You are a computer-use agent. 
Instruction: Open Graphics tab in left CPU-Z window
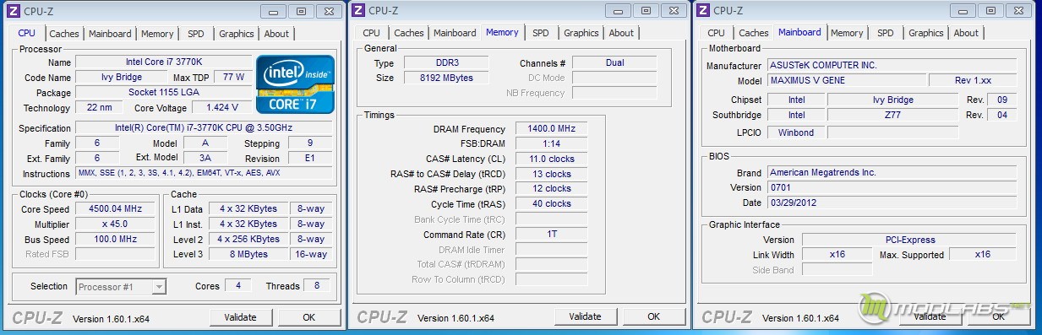click(x=236, y=34)
